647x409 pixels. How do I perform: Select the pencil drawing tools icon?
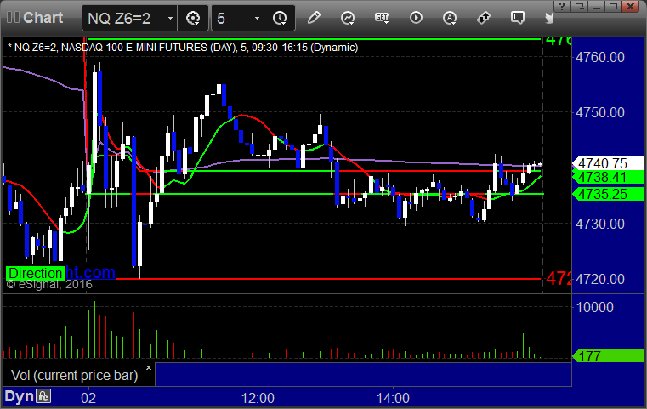pyautogui.click(x=314, y=18)
